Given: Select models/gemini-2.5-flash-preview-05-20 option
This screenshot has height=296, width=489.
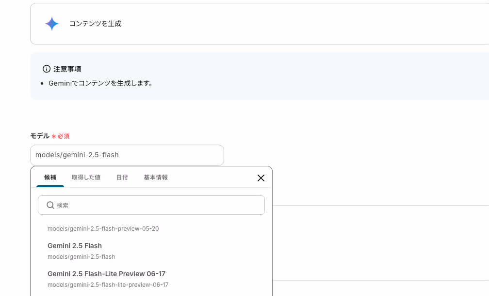Looking at the screenshot, I should [103, 228].
